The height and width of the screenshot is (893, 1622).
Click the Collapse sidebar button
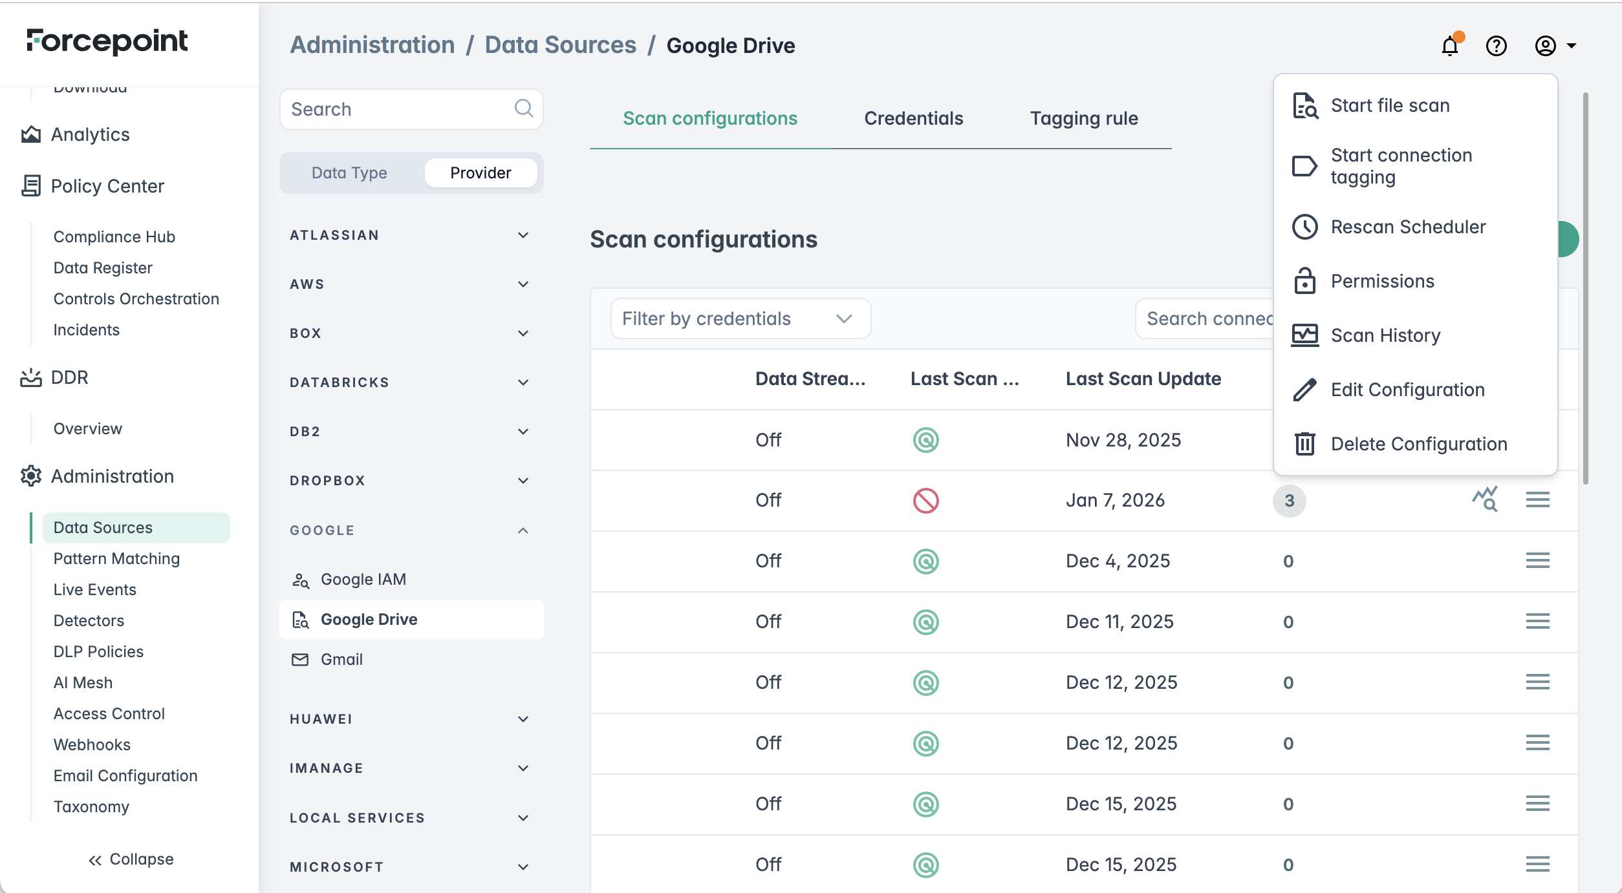tap(131, 859)
